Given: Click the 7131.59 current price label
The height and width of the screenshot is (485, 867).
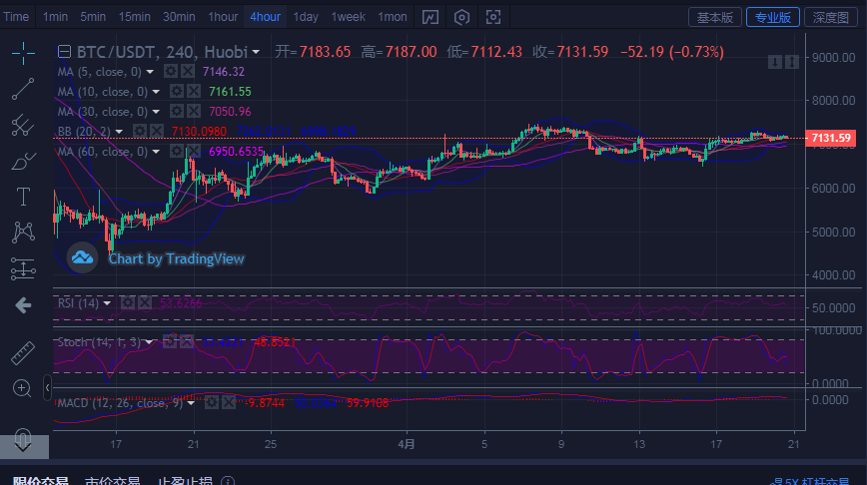Looking at the screenshot, I should (x=830, y=138).
